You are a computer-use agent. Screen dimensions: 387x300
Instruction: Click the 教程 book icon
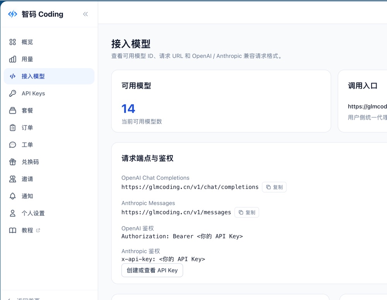pyautogui.click(x=13, y=230)
